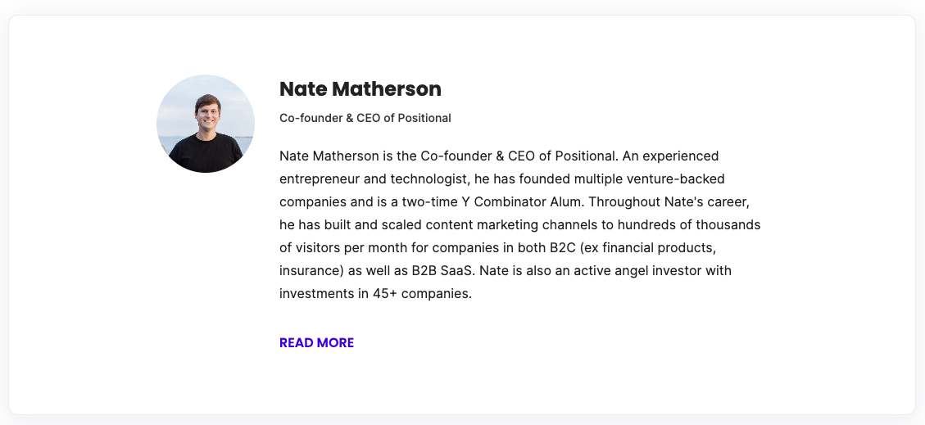Click the "Co-founder & CEO of Positional" subtitle
The width and height of the screenshot is (925, 425).
click(x=365, y=118)
